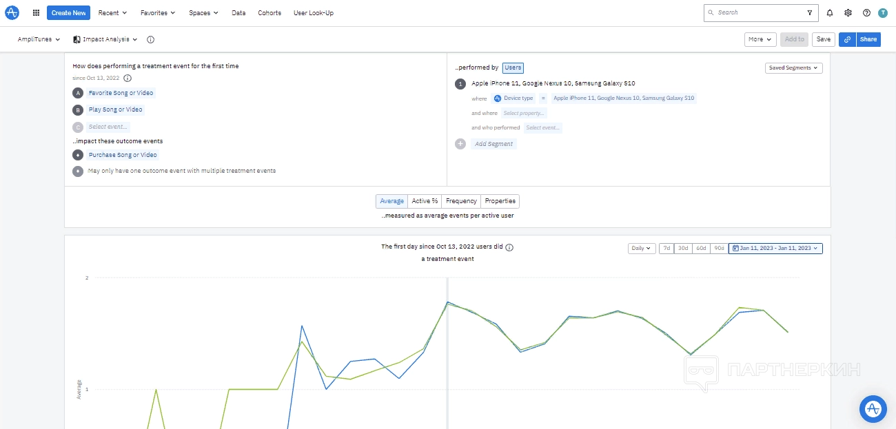Viewport: 896px width, 429px height.
Task: Switch measurement to Active %
Action: (x=425, y=201)
